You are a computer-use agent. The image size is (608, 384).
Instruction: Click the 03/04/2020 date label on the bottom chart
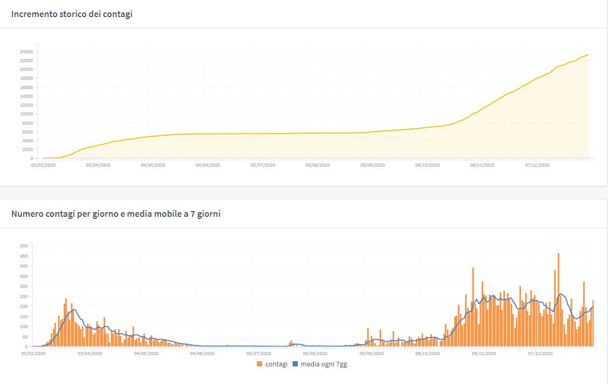[90, 354]
